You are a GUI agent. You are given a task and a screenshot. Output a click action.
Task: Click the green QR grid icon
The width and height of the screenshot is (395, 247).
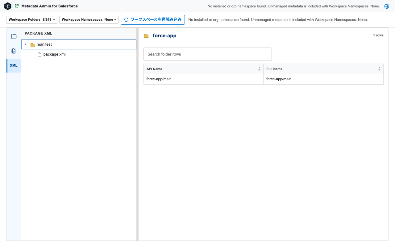pyautogui.click(x=17, y=6)
